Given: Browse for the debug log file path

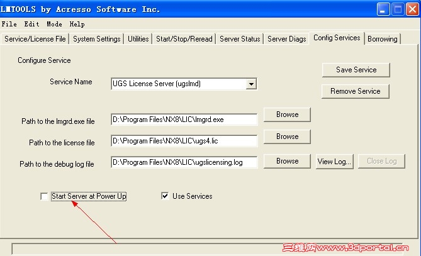Looking at the screenshot, I should (288, 161).
